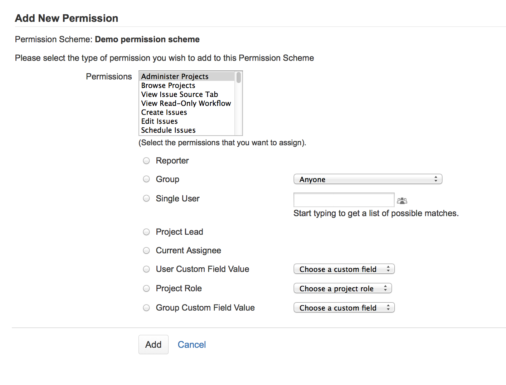506x385 pixels.
Task: Expand the Group Custom Field Value dropdown
Action: point(344,308)
